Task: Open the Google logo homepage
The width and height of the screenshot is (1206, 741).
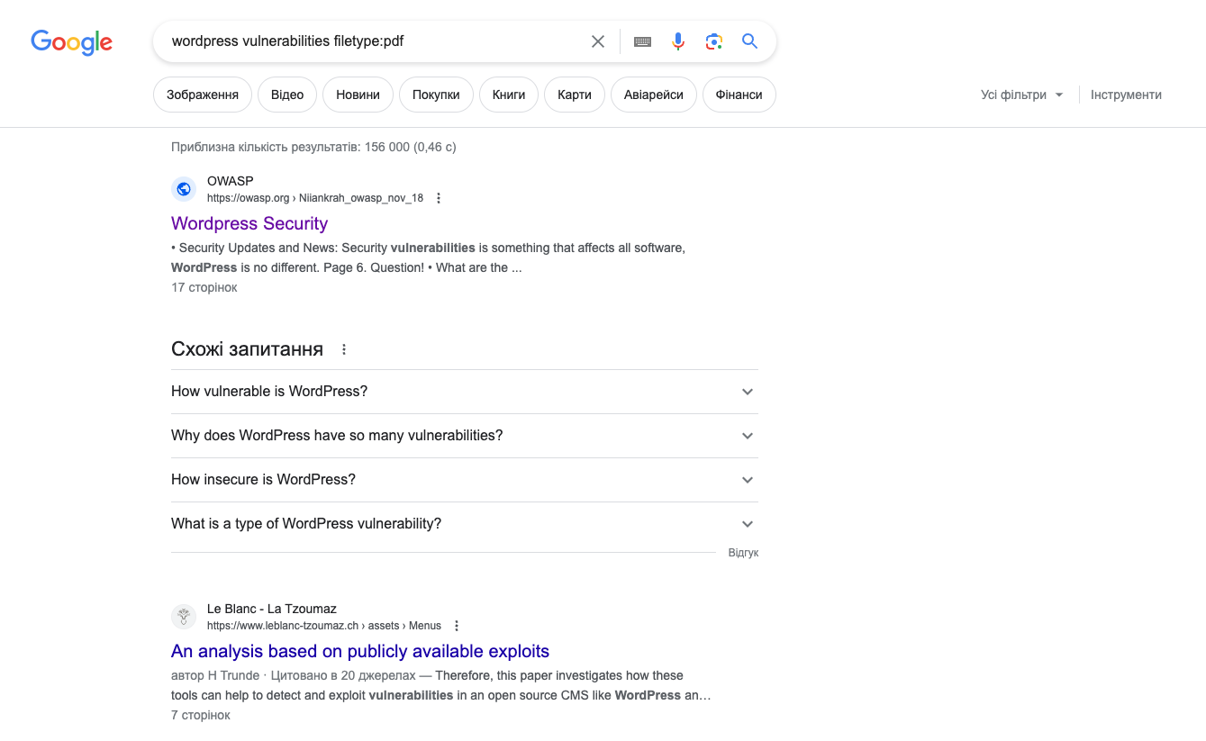Action: coord(71,42)
